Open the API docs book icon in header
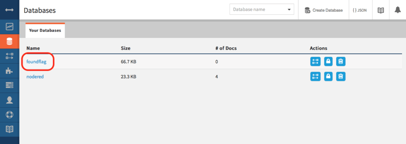The height and width of the screenshot is (144, 406). pyautogui.click(x=381, y=10)
